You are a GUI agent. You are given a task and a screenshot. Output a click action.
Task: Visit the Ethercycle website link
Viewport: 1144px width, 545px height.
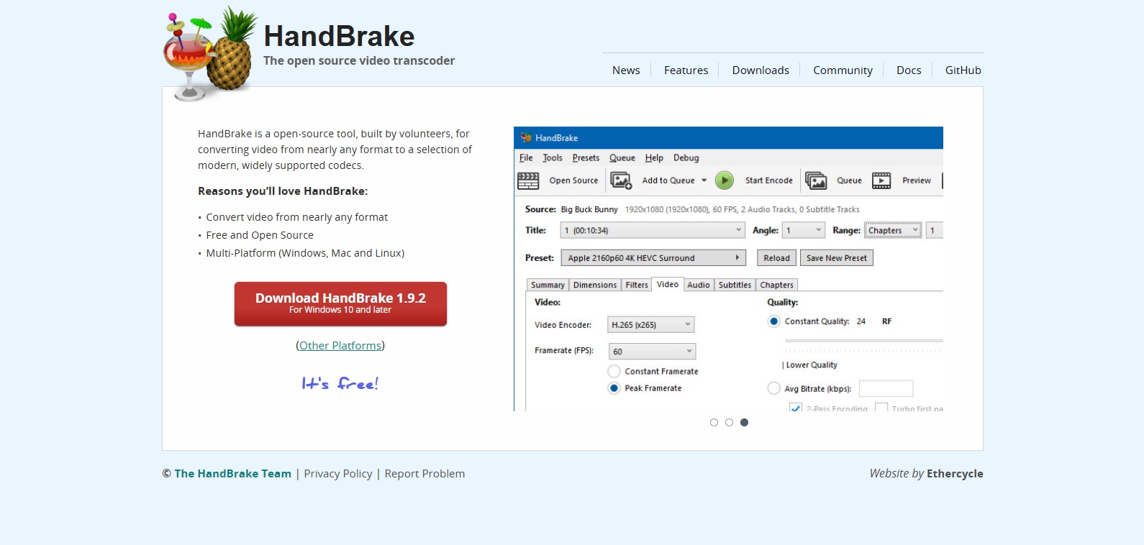tap(955, 474)
